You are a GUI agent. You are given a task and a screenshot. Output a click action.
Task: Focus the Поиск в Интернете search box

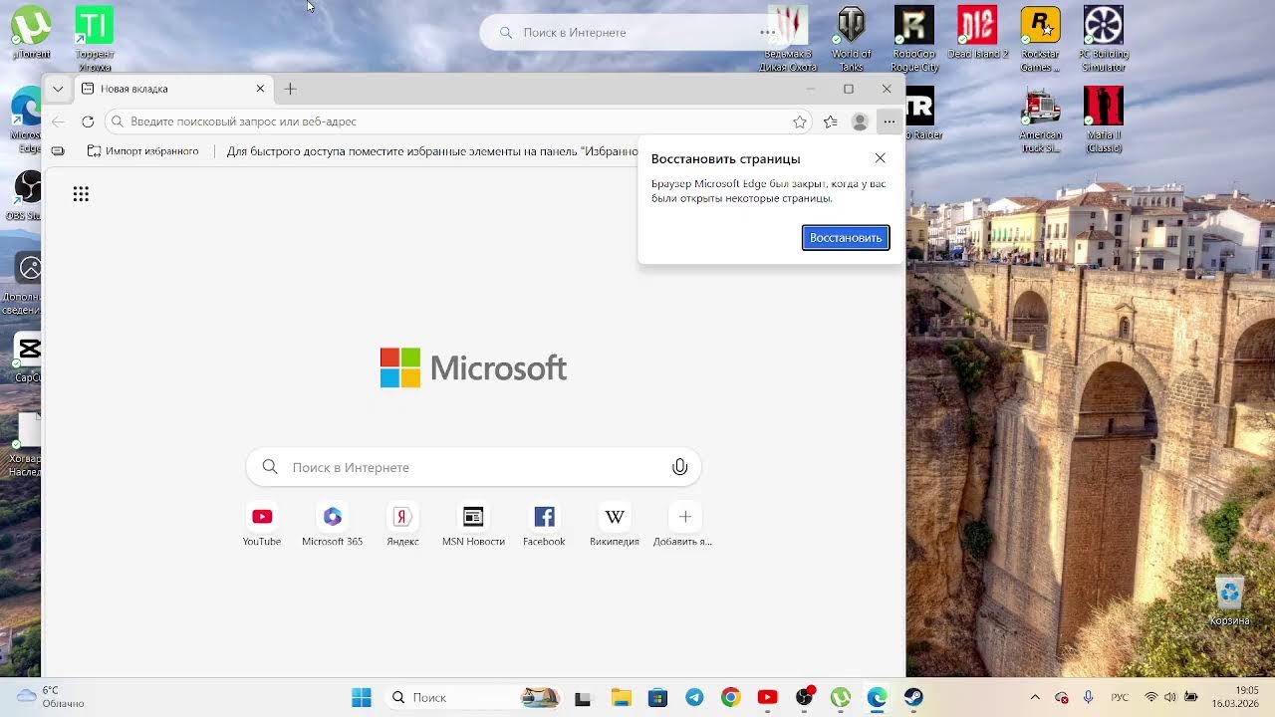(x=473, y=467)
